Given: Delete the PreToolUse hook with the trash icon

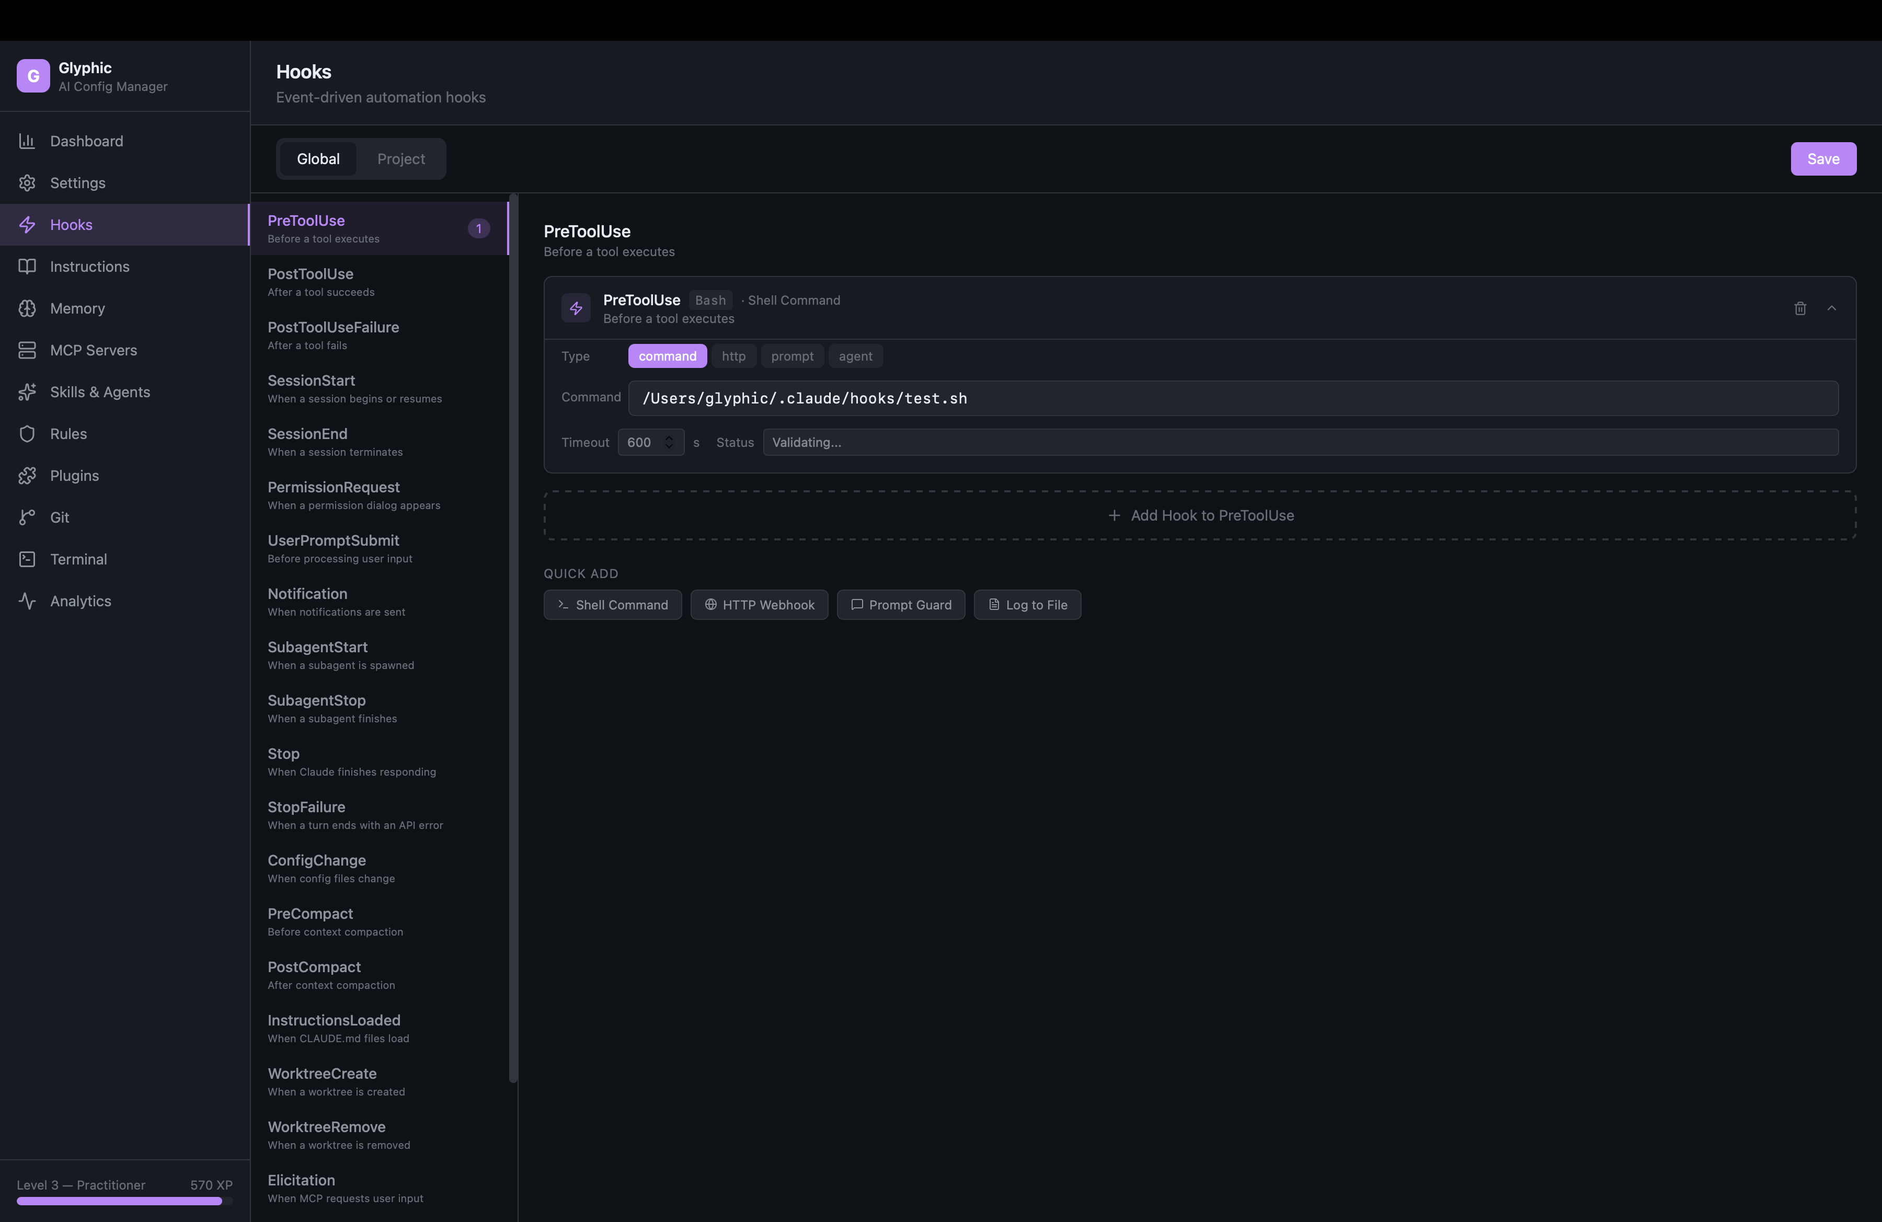Looking at the screenshot, I should pyautogui.click(x=1800, y=308).
